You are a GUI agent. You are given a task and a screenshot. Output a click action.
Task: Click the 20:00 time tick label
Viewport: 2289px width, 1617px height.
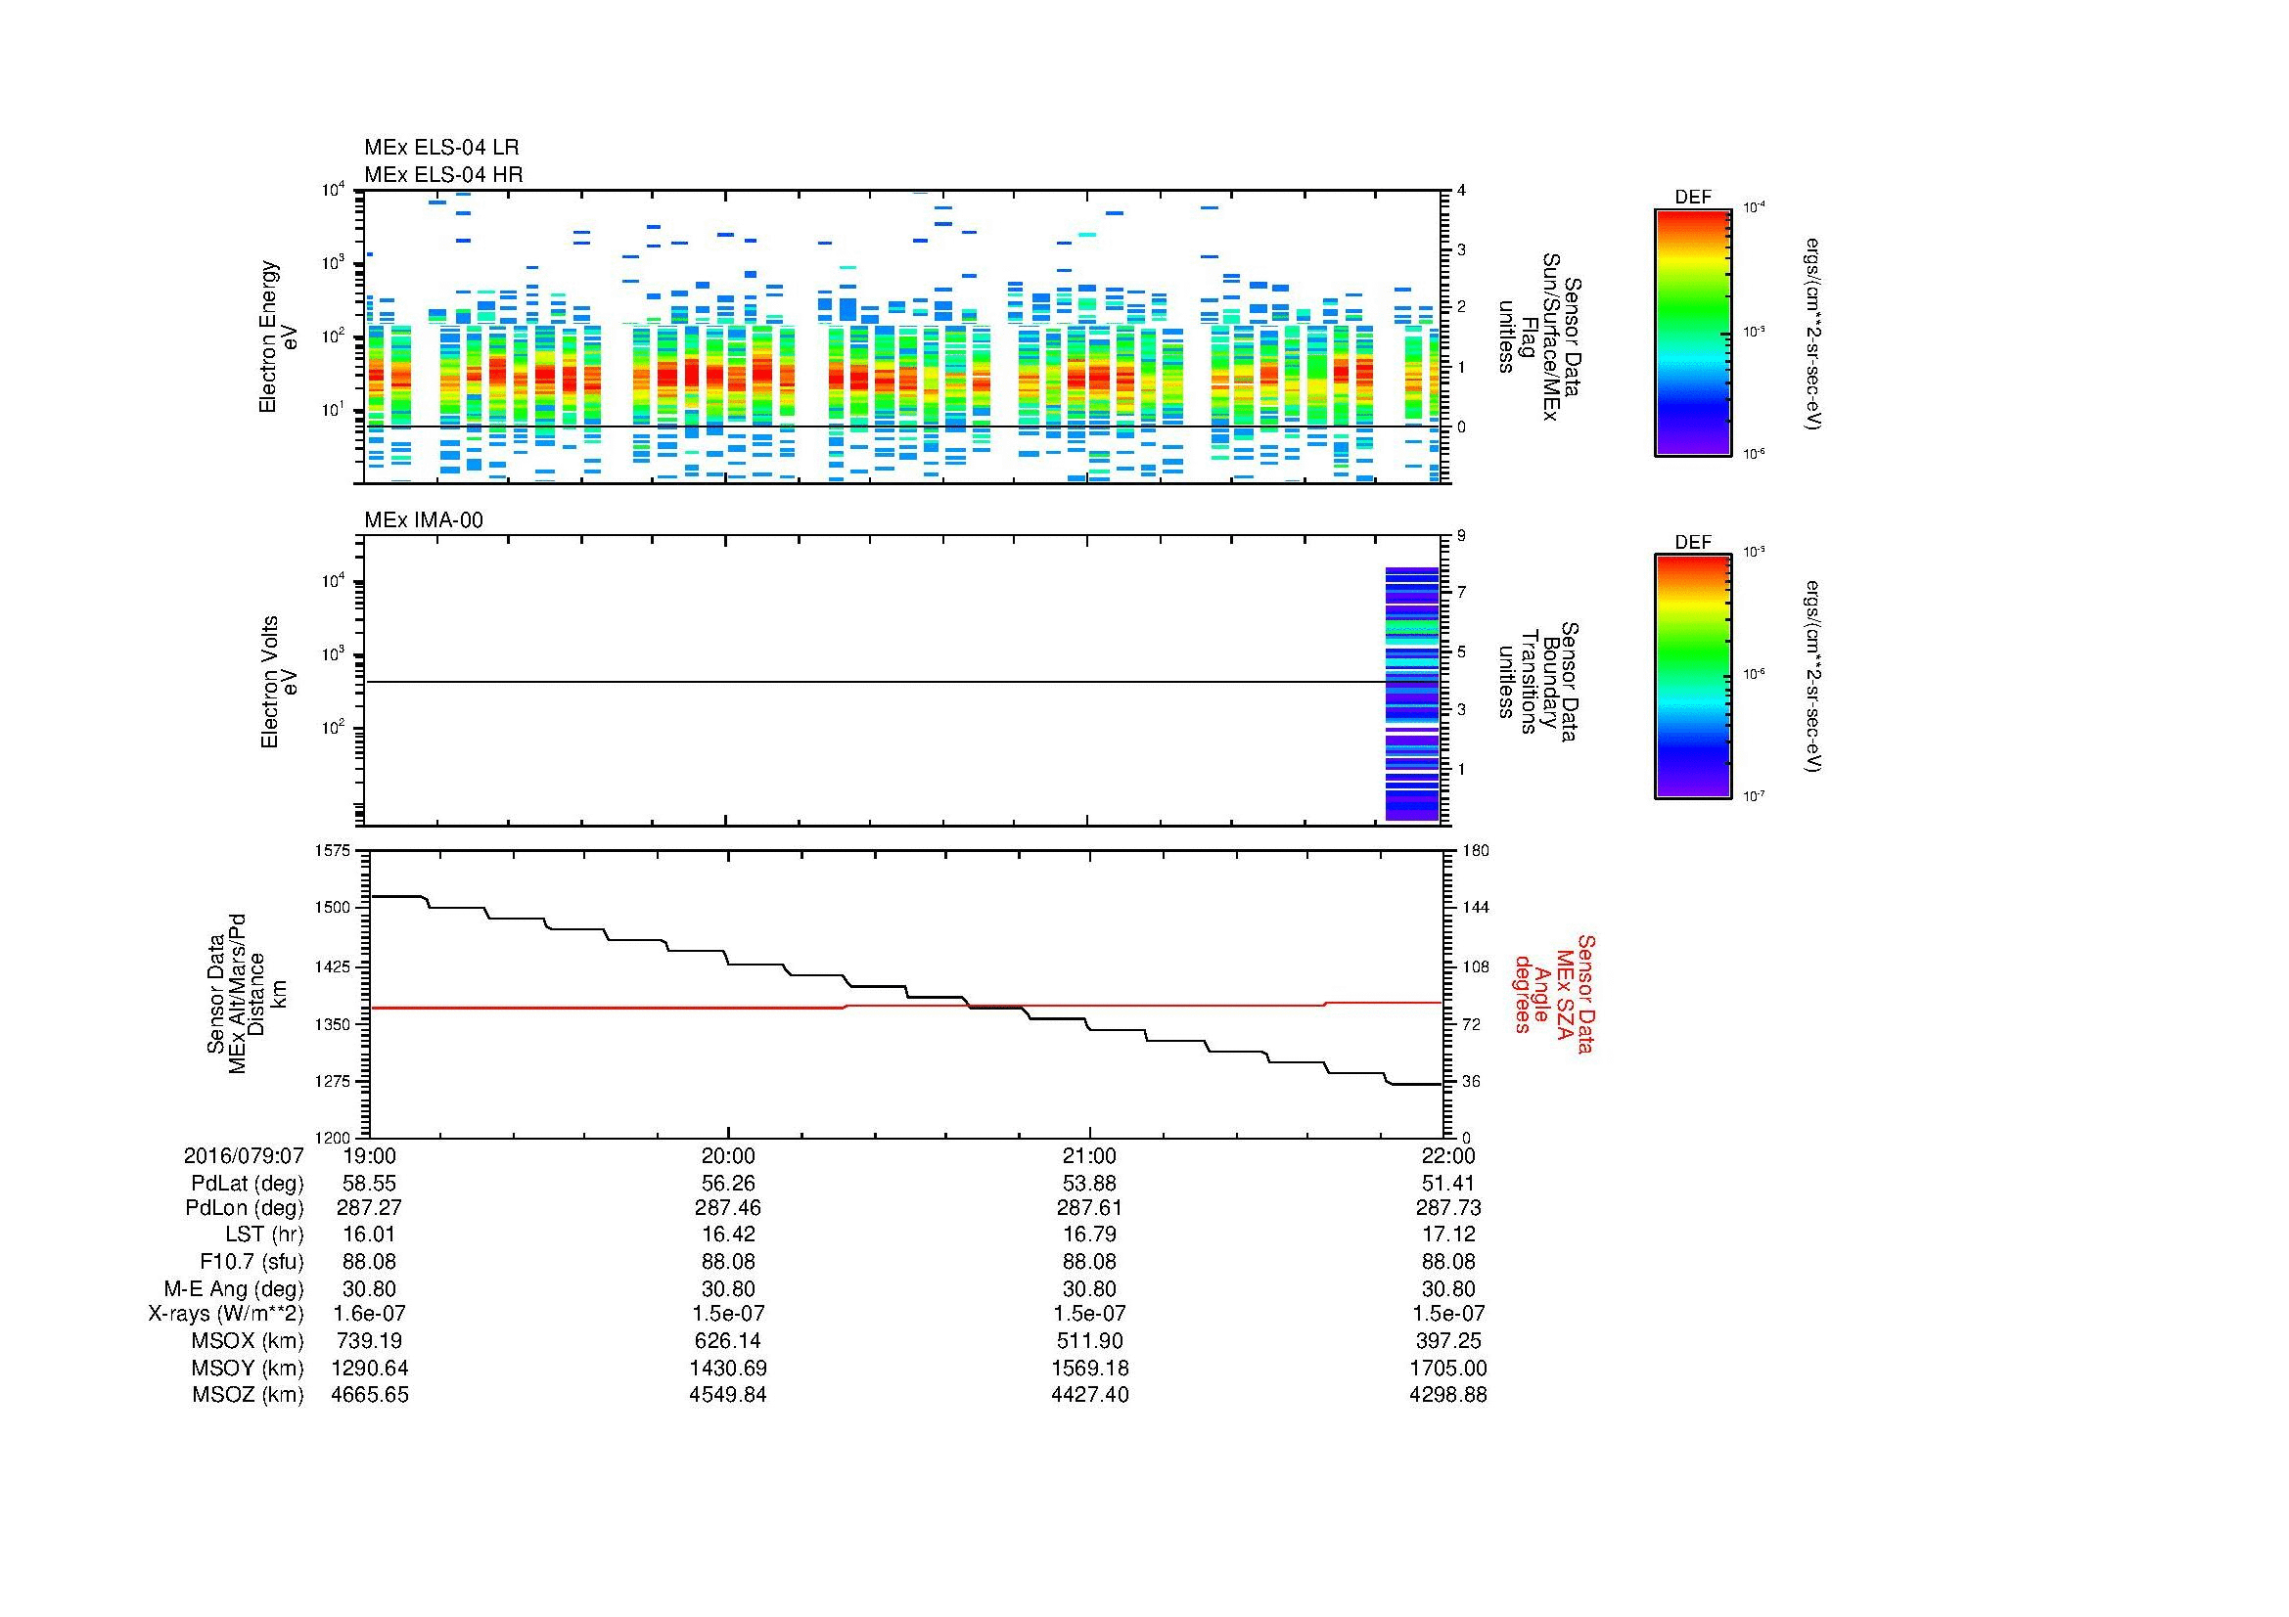coord(729,1156)
